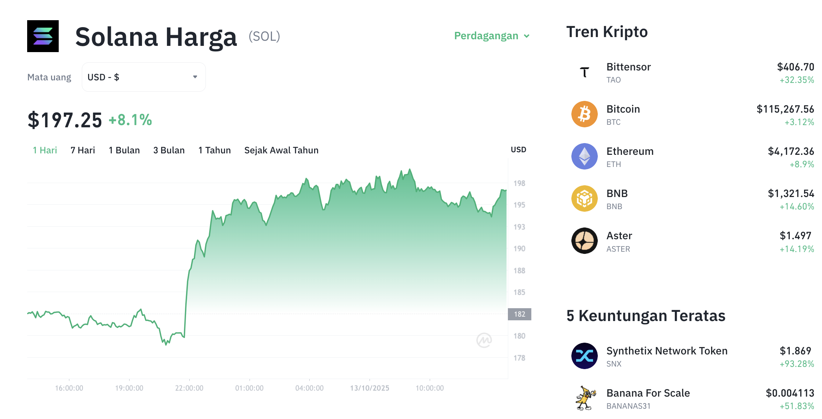
Task: Open the Ethereum name link
Action: coord(630,152)
